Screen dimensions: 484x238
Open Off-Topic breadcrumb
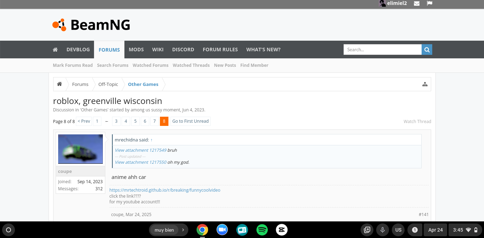[x=108, y=84]
